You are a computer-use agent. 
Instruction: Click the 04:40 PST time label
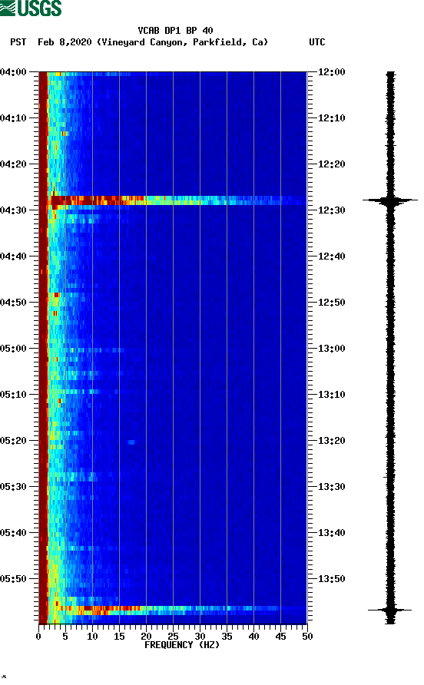[x=13, y=256]
